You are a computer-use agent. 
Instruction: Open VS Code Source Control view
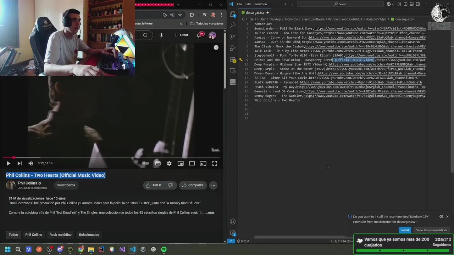tap(233, 36)
